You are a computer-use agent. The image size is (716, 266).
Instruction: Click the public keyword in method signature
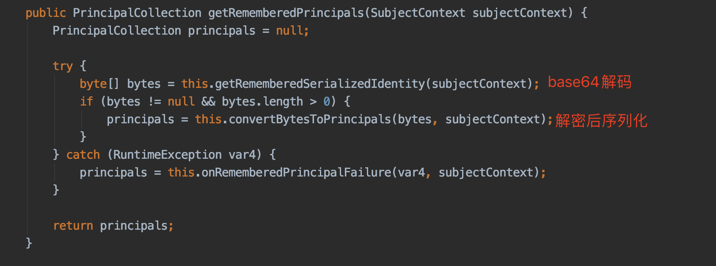pos(46,13)
